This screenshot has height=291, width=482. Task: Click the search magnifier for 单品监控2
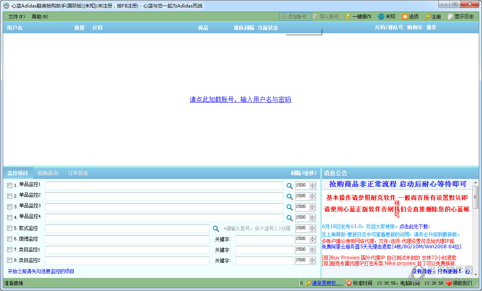click(x=290, y=196)
